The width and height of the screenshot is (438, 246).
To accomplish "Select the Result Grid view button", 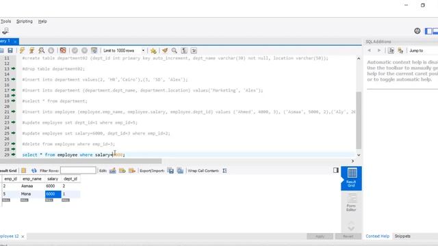I will pyautogui.click(x=351, y=178).
